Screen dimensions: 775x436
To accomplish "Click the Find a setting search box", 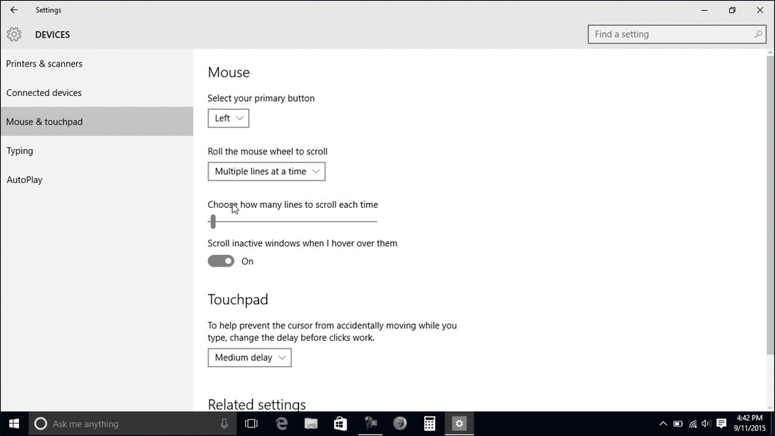I will [x=676, y=33].
